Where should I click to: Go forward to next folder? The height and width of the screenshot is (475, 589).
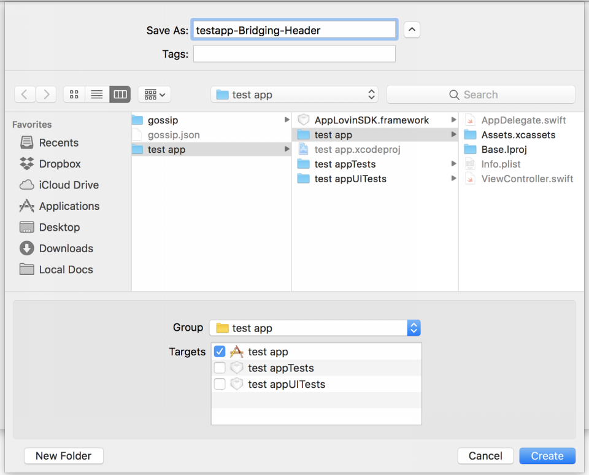(46, 95)
